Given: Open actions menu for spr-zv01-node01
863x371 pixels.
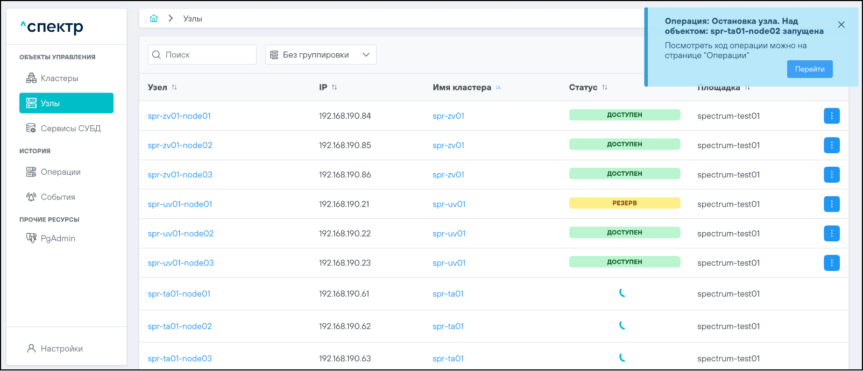Looking at the screenshot, I should 831,116.
